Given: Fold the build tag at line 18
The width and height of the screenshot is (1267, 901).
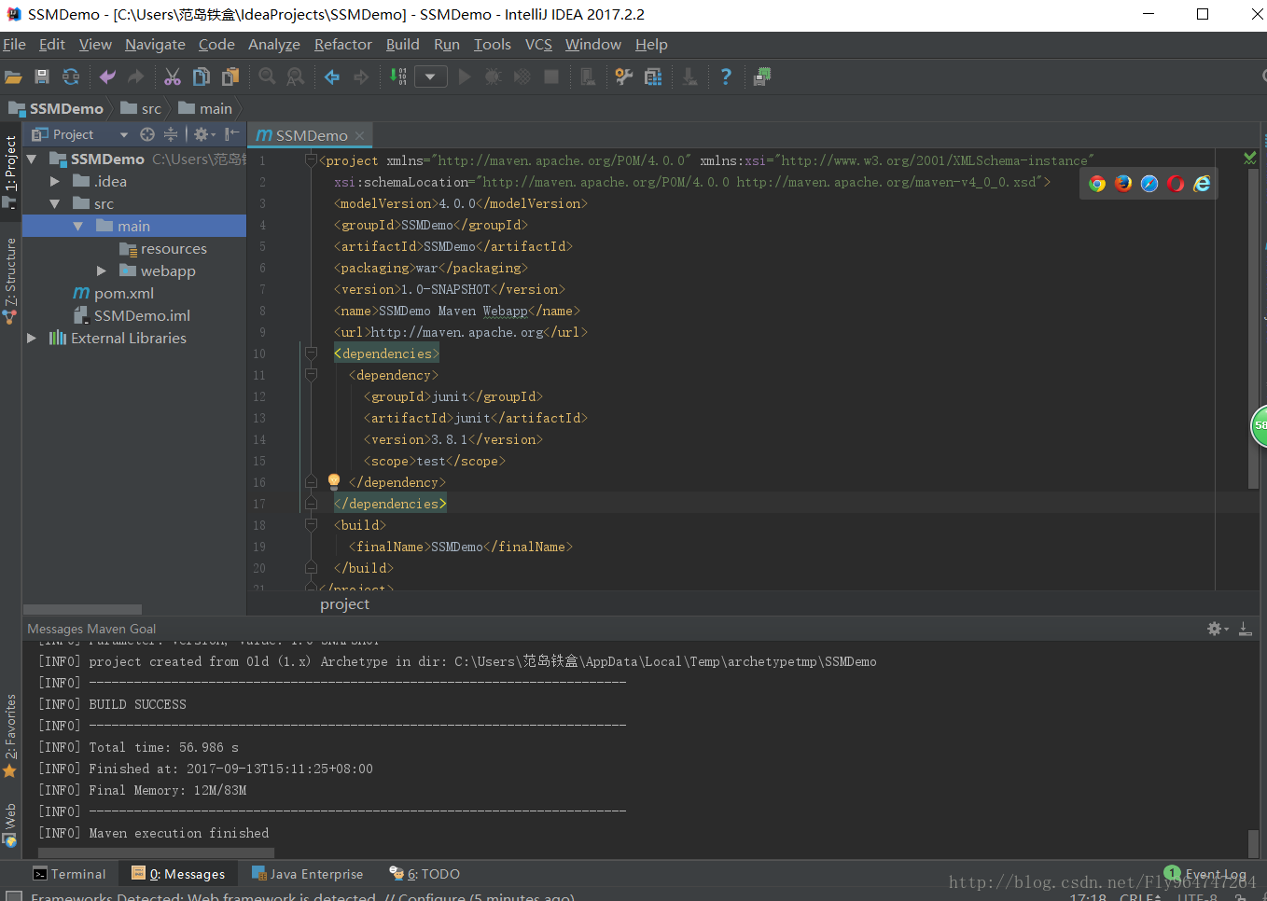Looking at the screenshot, I should coord(311,525).
